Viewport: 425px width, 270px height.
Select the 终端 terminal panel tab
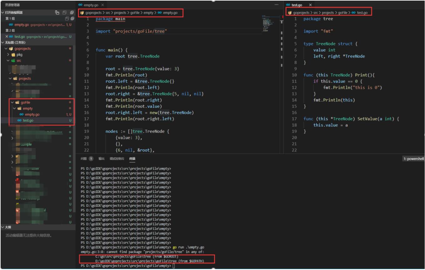pos(132,159)
